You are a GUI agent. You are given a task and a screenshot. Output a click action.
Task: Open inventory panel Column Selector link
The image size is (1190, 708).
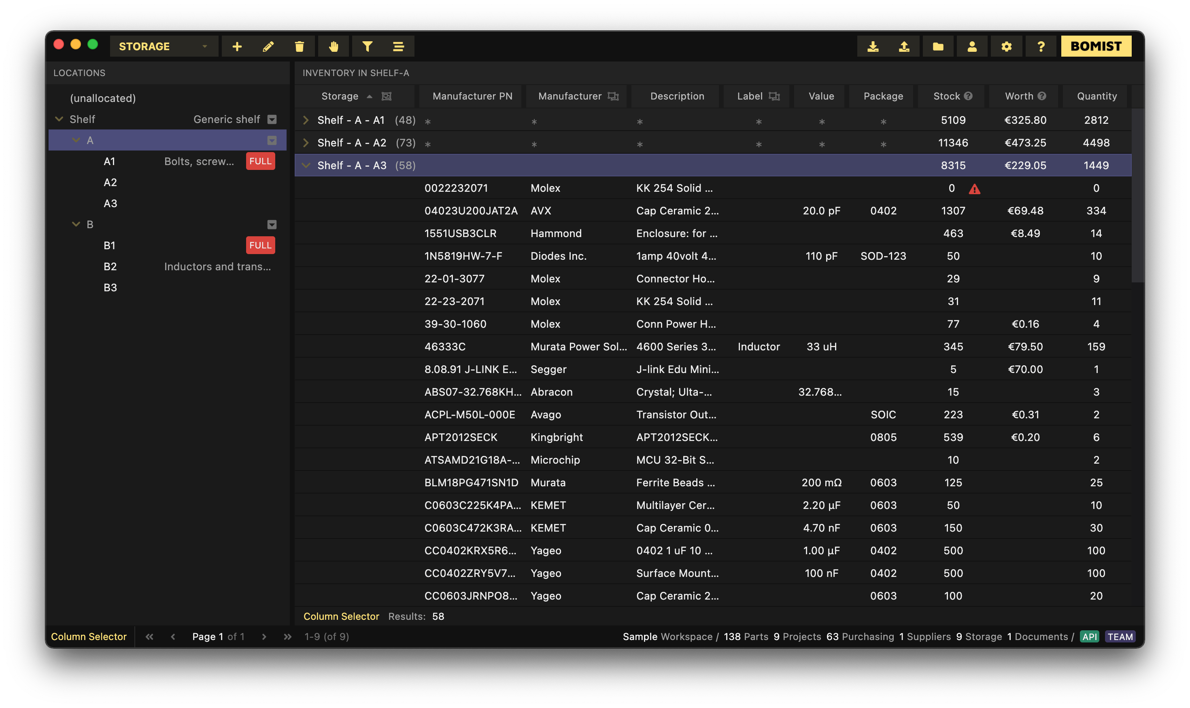click(x=341, y=617)
